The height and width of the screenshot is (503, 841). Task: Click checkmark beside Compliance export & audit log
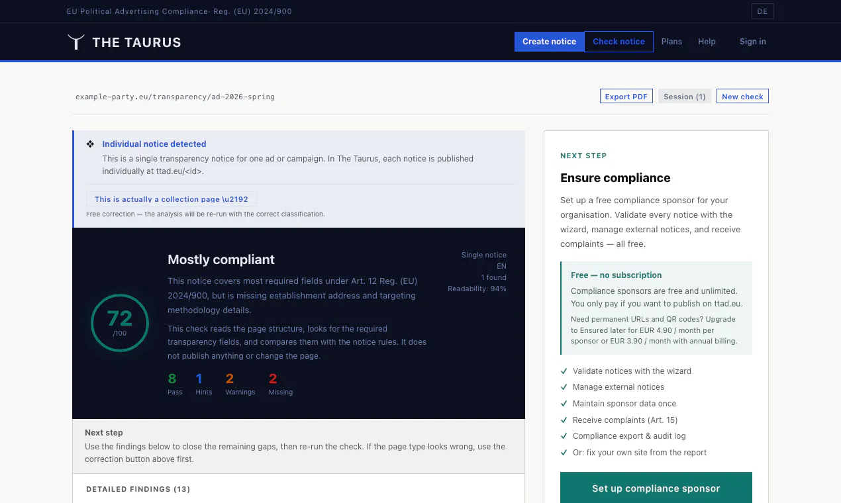pyautogui.click(x=564, y=436)
